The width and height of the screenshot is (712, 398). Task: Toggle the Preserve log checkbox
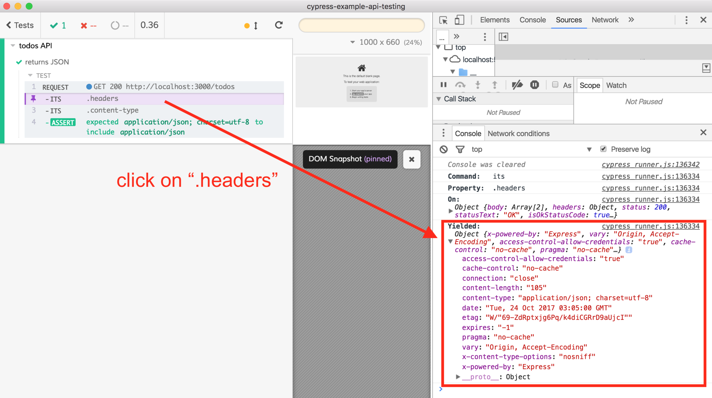[x=603, y=149]
